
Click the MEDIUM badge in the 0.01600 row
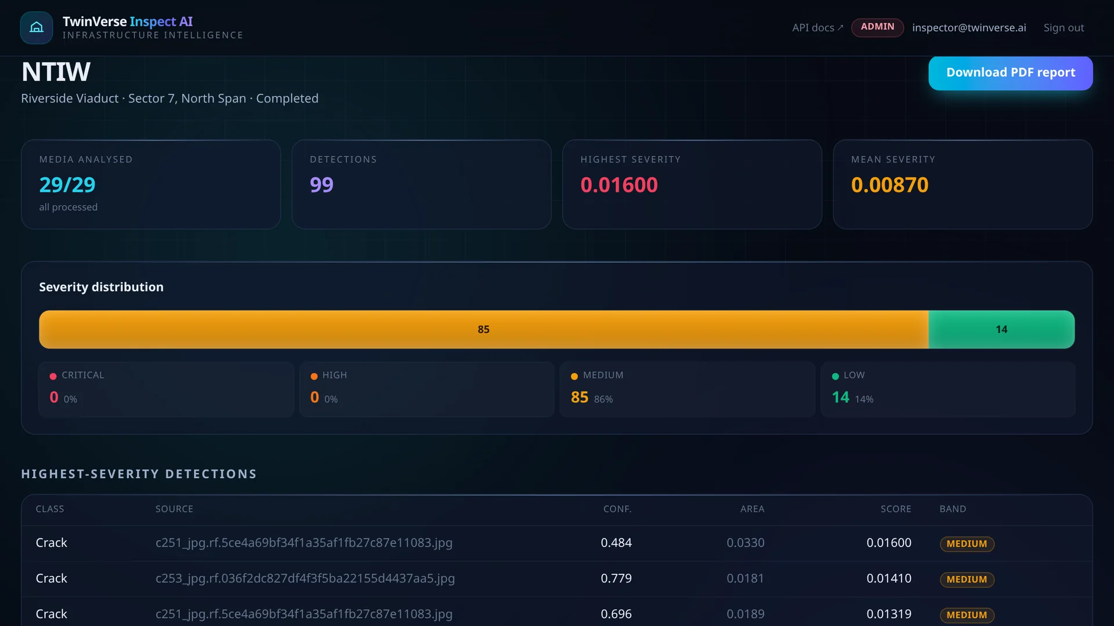(967, 544)
